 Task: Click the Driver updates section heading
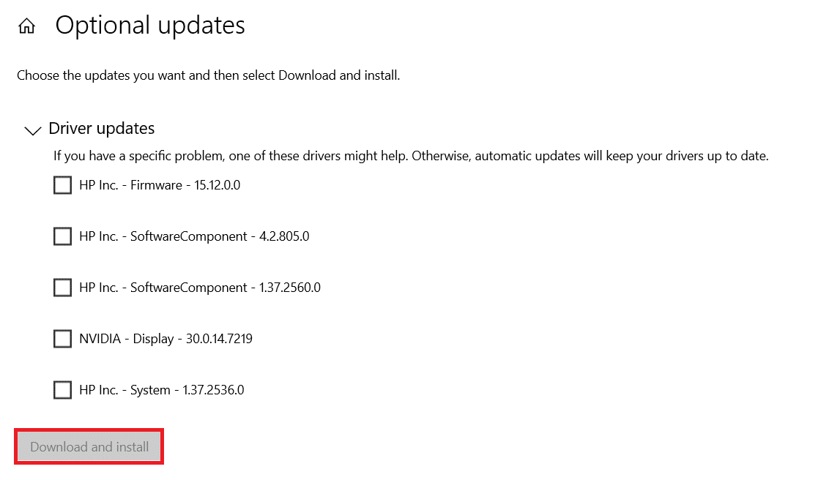click(x=101, y=129)
